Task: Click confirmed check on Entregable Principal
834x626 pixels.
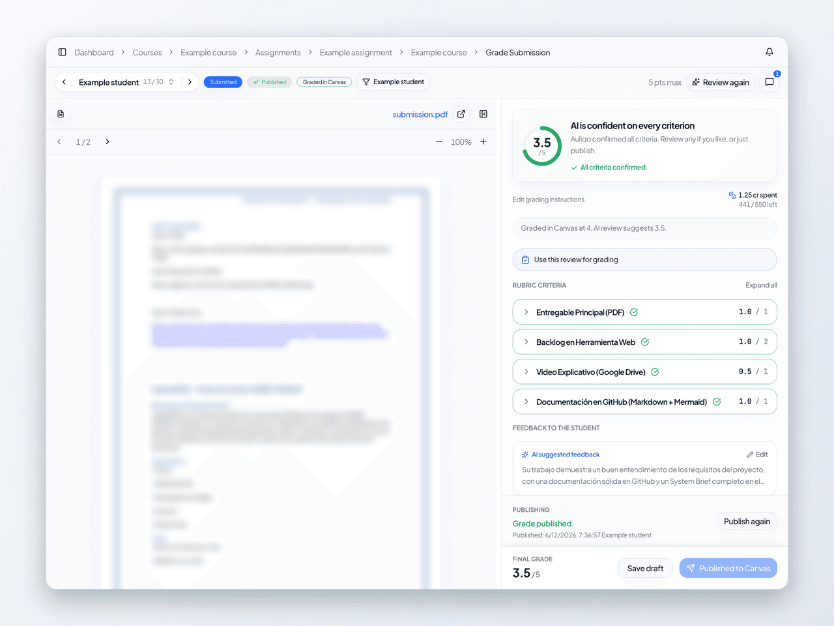Action: [634, 312]
